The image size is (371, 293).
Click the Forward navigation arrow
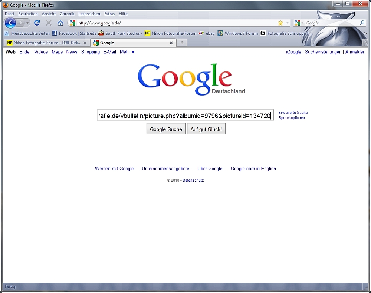[21, 23]
